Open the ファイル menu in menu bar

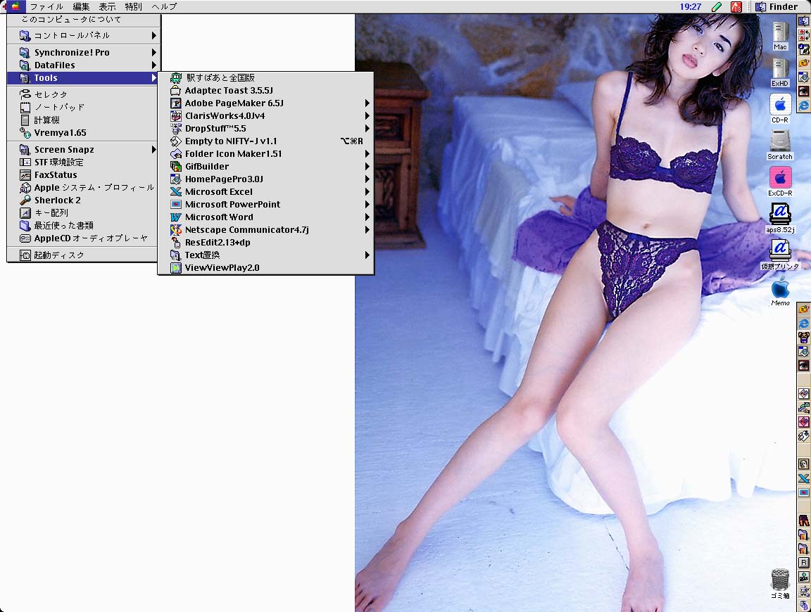(x=46, y=6)
